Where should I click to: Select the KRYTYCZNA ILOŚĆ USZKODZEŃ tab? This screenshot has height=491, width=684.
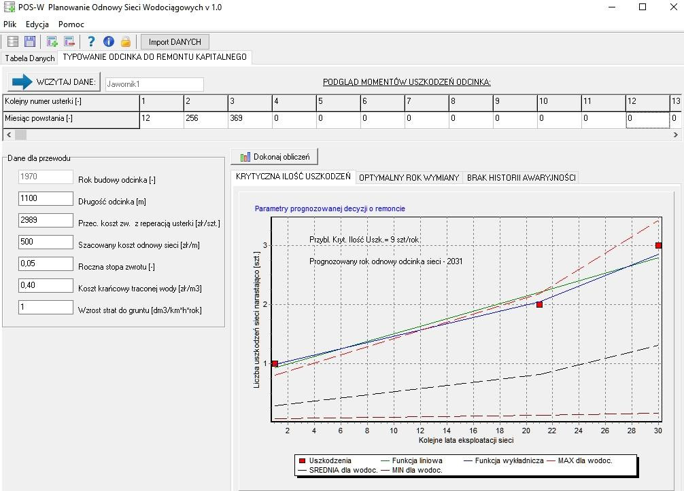click(293, 177)
